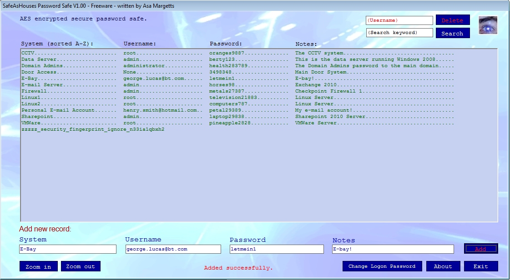This screenshot has width=510, height=280.
Task: Select the Firewall record row
Action: [x=237, y=91]
